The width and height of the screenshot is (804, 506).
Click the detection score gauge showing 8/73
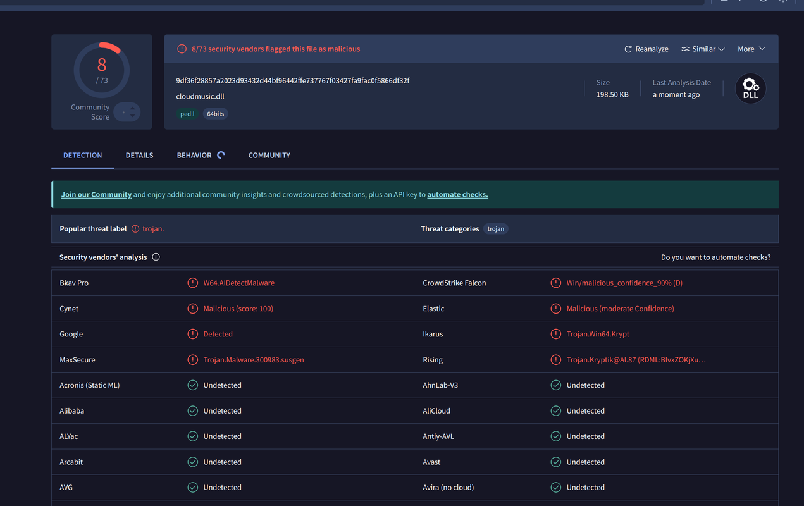click(x=102, y=70)
